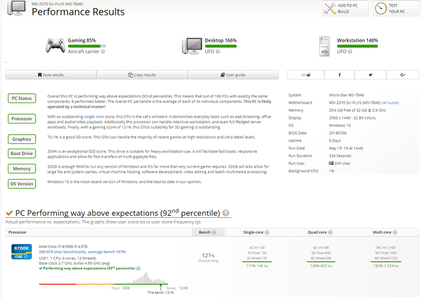Screen dimensions: 422x299
Task: Jump to Boot Drive section
Action: [22, 154]
